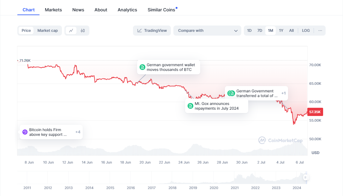This screenshot has height=196, width=343.
Task: Switch to candlestick chart icon
Action: [x=83, y=31]
